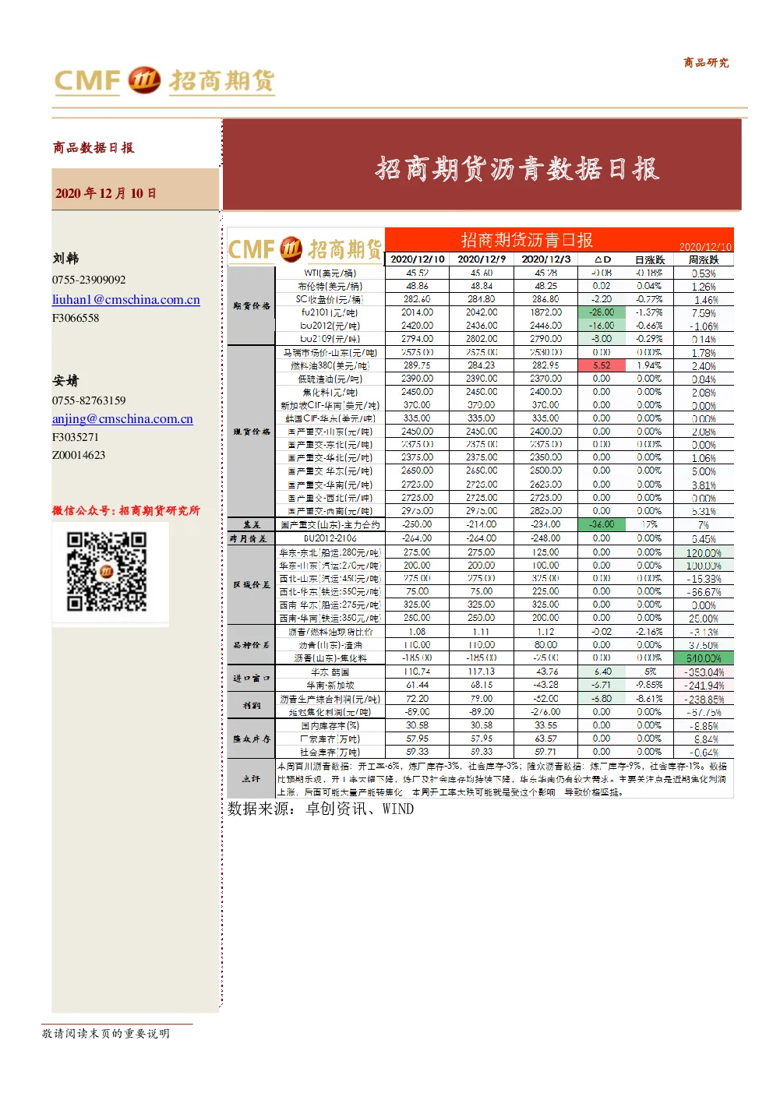The height and width of the screenshot is (1093, 773).
Task: Click '数据来源: 卓创资讯、WIND' caption
Action: [x=321, y=809]
